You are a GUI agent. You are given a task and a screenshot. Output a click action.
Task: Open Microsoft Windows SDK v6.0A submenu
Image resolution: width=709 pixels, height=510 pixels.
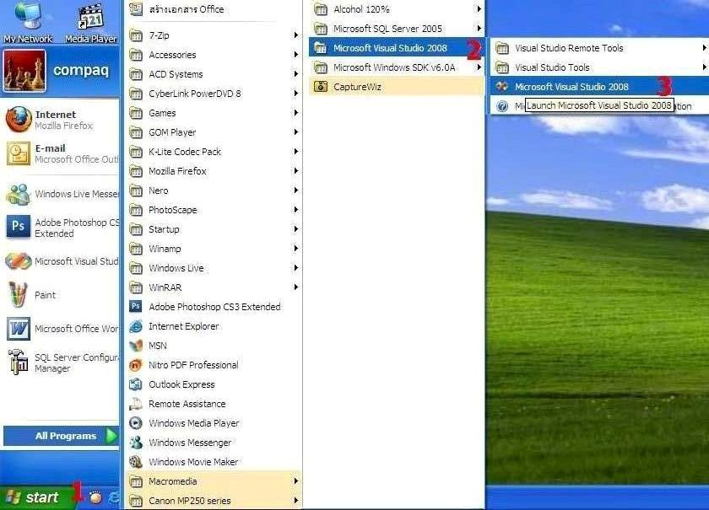(396, 67)
